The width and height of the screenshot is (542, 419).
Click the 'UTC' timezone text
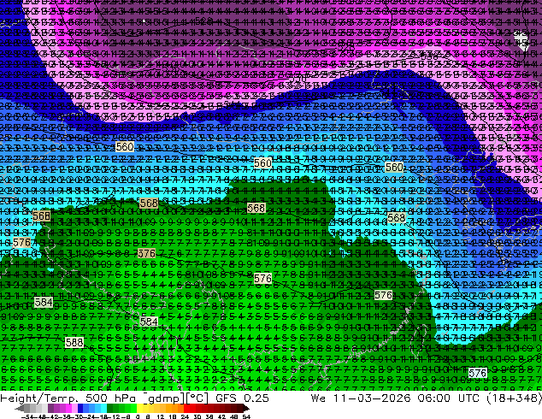coord(470,398)
